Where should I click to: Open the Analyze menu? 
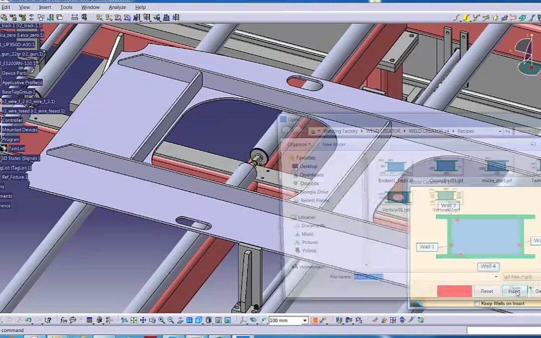[x=117, y=7]
